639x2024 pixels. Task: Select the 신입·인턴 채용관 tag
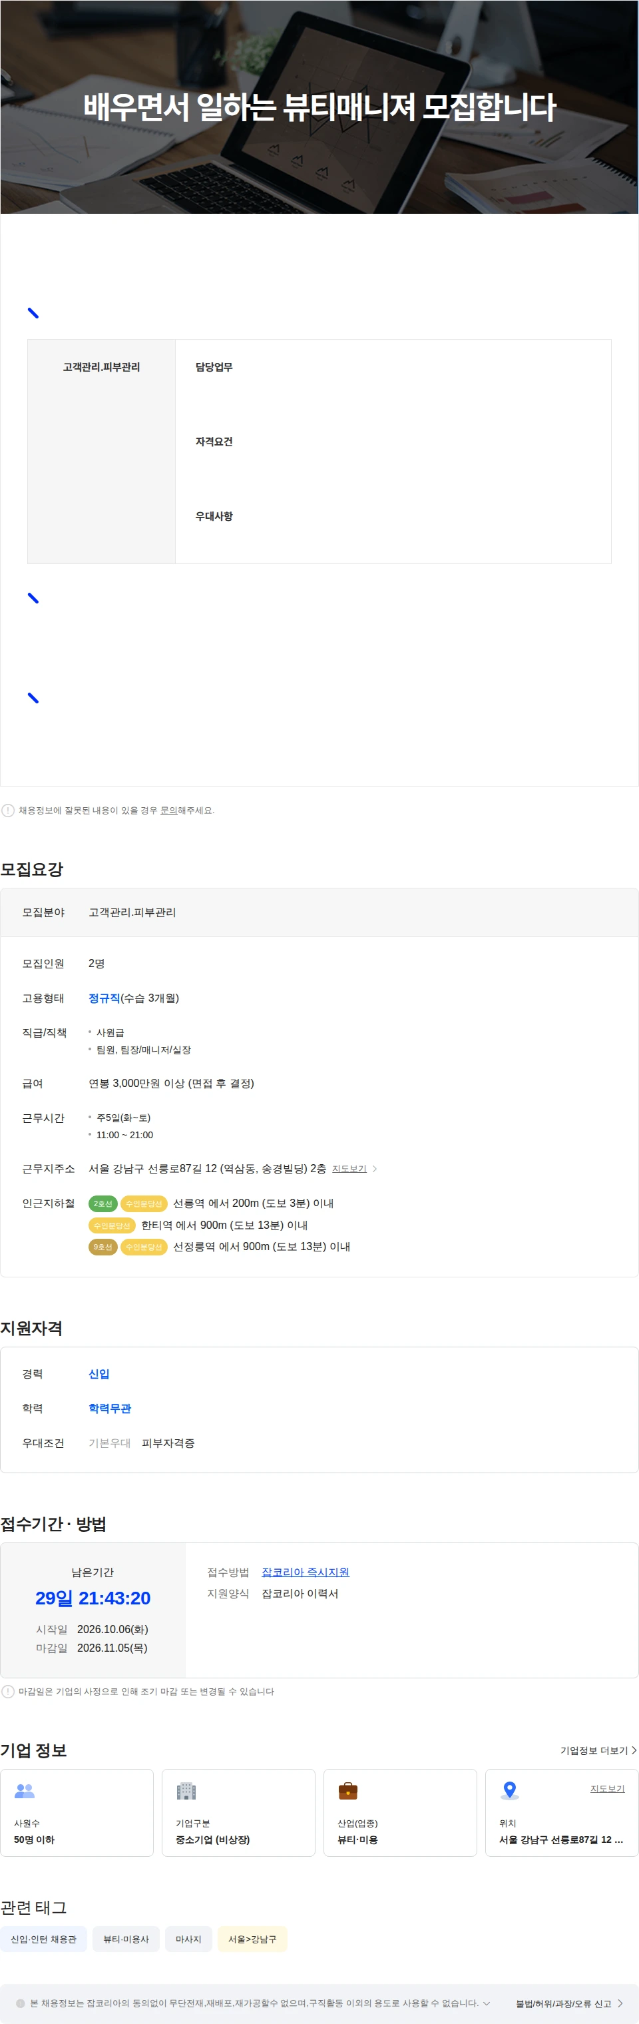tap(44, 1939)
